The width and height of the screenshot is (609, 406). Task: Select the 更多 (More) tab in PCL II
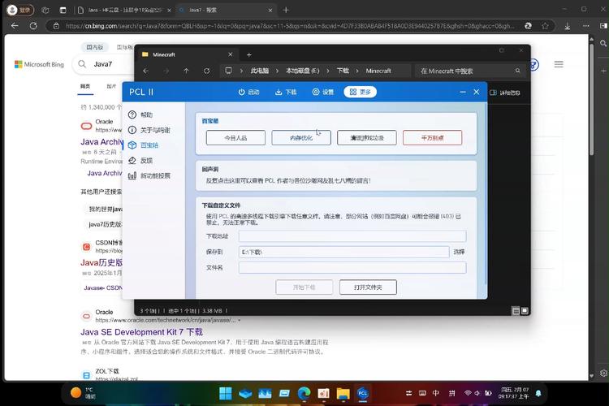pos(360,92)
